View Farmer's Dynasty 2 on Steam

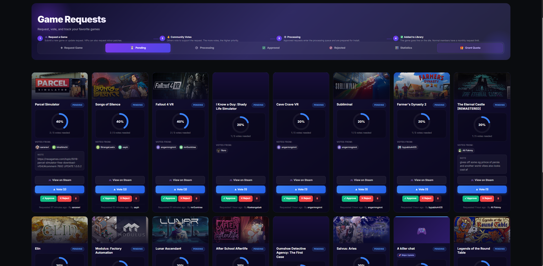tap(422, 180)
